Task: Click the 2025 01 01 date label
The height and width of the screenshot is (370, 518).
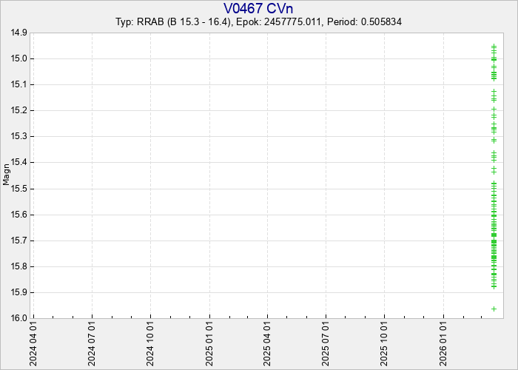Action: (x=209, y=343)
